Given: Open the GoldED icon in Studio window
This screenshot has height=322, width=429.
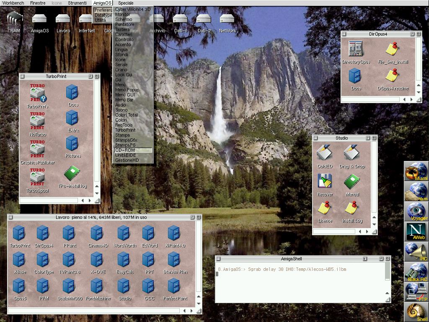Looking at the screenshot, I should point(324,154).
